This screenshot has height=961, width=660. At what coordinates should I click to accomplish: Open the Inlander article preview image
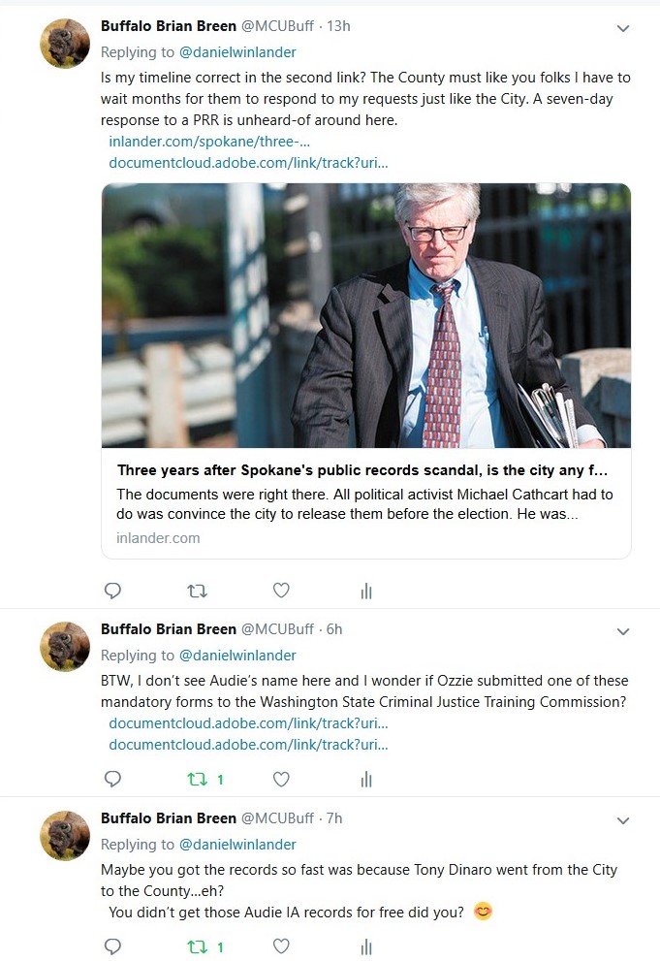pos(366,315)
